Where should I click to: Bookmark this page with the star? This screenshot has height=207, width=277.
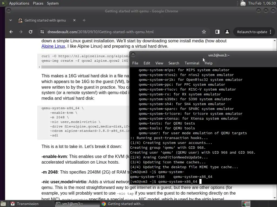[204, 32]
